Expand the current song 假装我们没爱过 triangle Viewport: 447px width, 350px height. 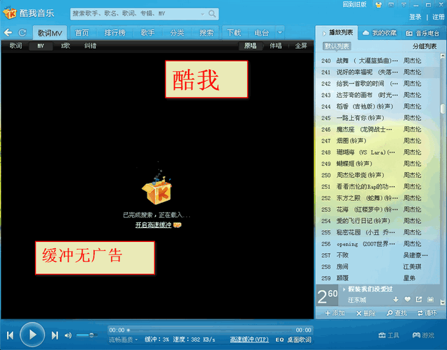(x=344, y=289)
